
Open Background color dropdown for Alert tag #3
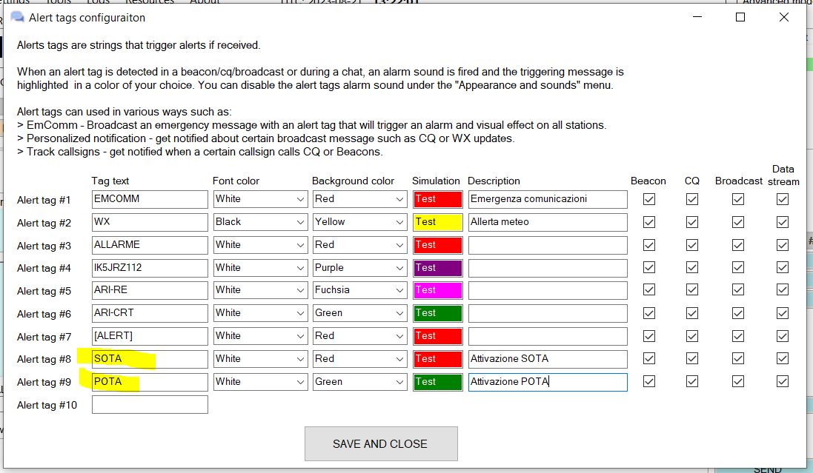click(360, 245)
